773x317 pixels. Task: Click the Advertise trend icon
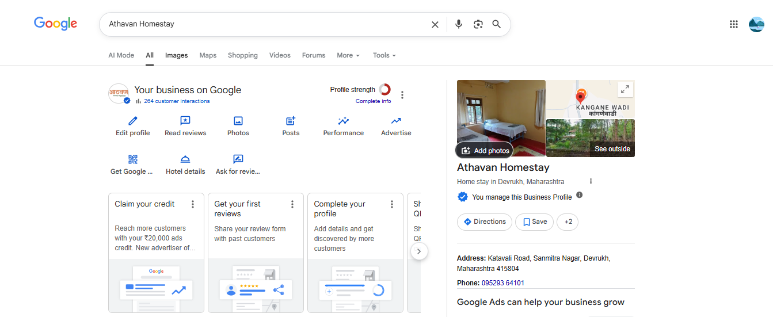396,121
